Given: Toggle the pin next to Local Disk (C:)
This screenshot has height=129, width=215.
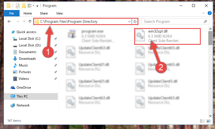Looking at the screenshot, I should tap(55, 39).
